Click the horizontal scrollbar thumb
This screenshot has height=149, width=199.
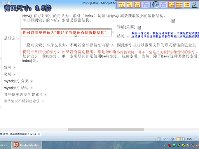click(106, 130)
